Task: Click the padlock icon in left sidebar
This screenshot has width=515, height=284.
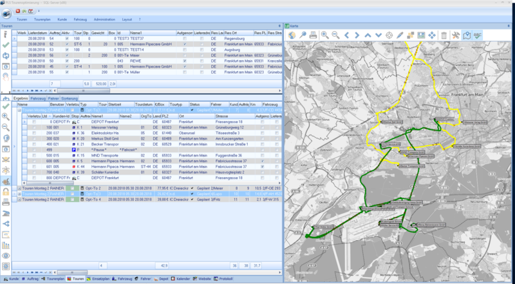Action: click(5, 191)
